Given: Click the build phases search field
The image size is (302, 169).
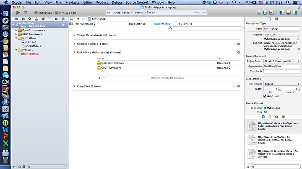Looking at the screenshot, I should point(206,28).
